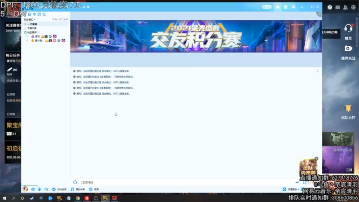The width and height of the screenshot is (359, 202).
Task: Toggle the microphone icon
Action: (x=39, y=189)
